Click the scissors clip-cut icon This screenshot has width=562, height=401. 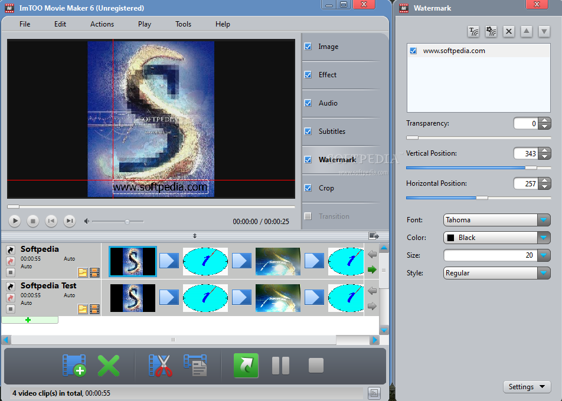point(160,366)
